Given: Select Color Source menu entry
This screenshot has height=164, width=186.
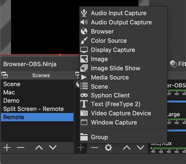Looking at the screenshot, I should (123, 41).
